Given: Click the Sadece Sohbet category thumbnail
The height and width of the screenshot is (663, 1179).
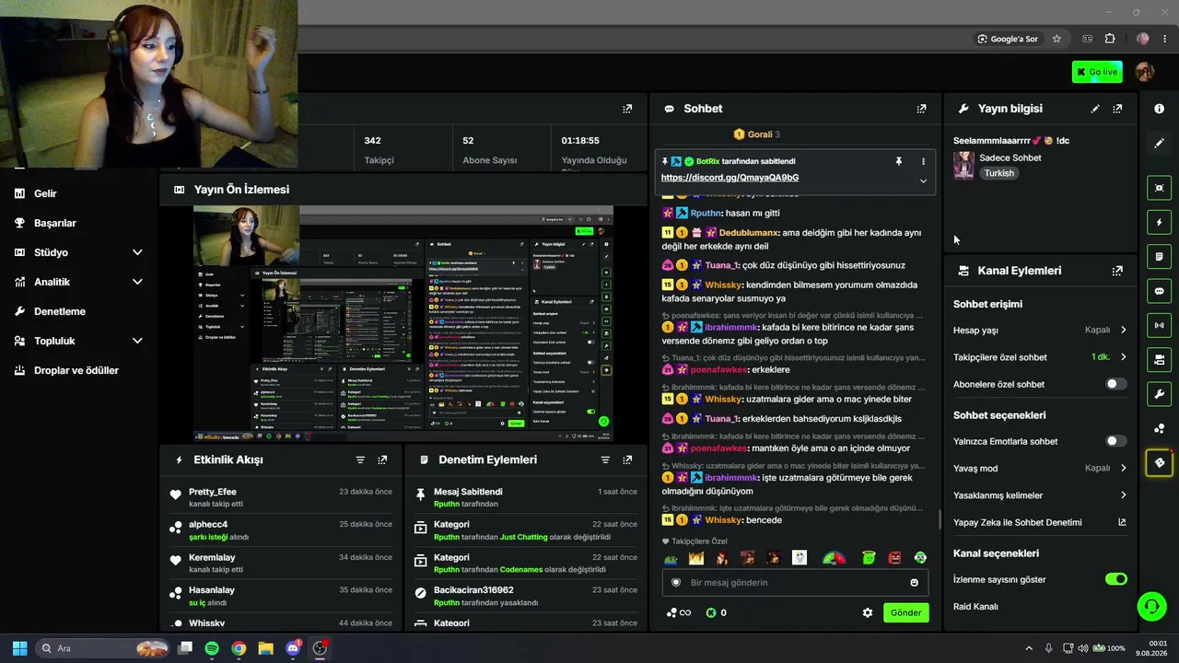Looking at the screenshot, I should (963, 165).
